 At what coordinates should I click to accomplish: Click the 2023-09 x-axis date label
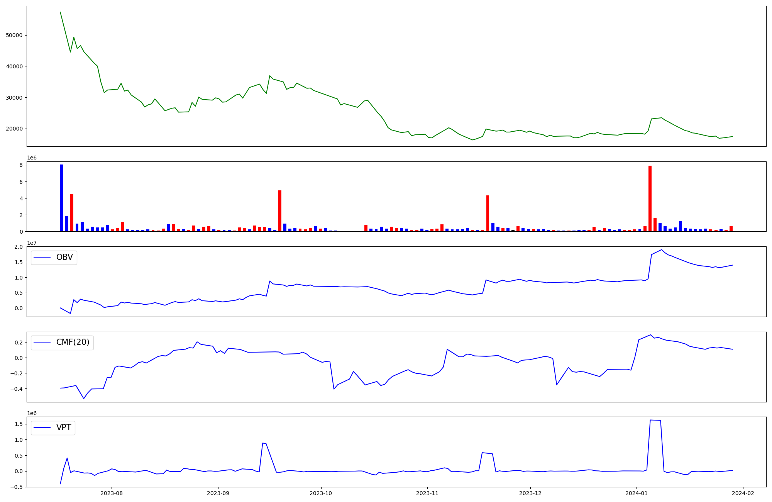click(218, 493)
